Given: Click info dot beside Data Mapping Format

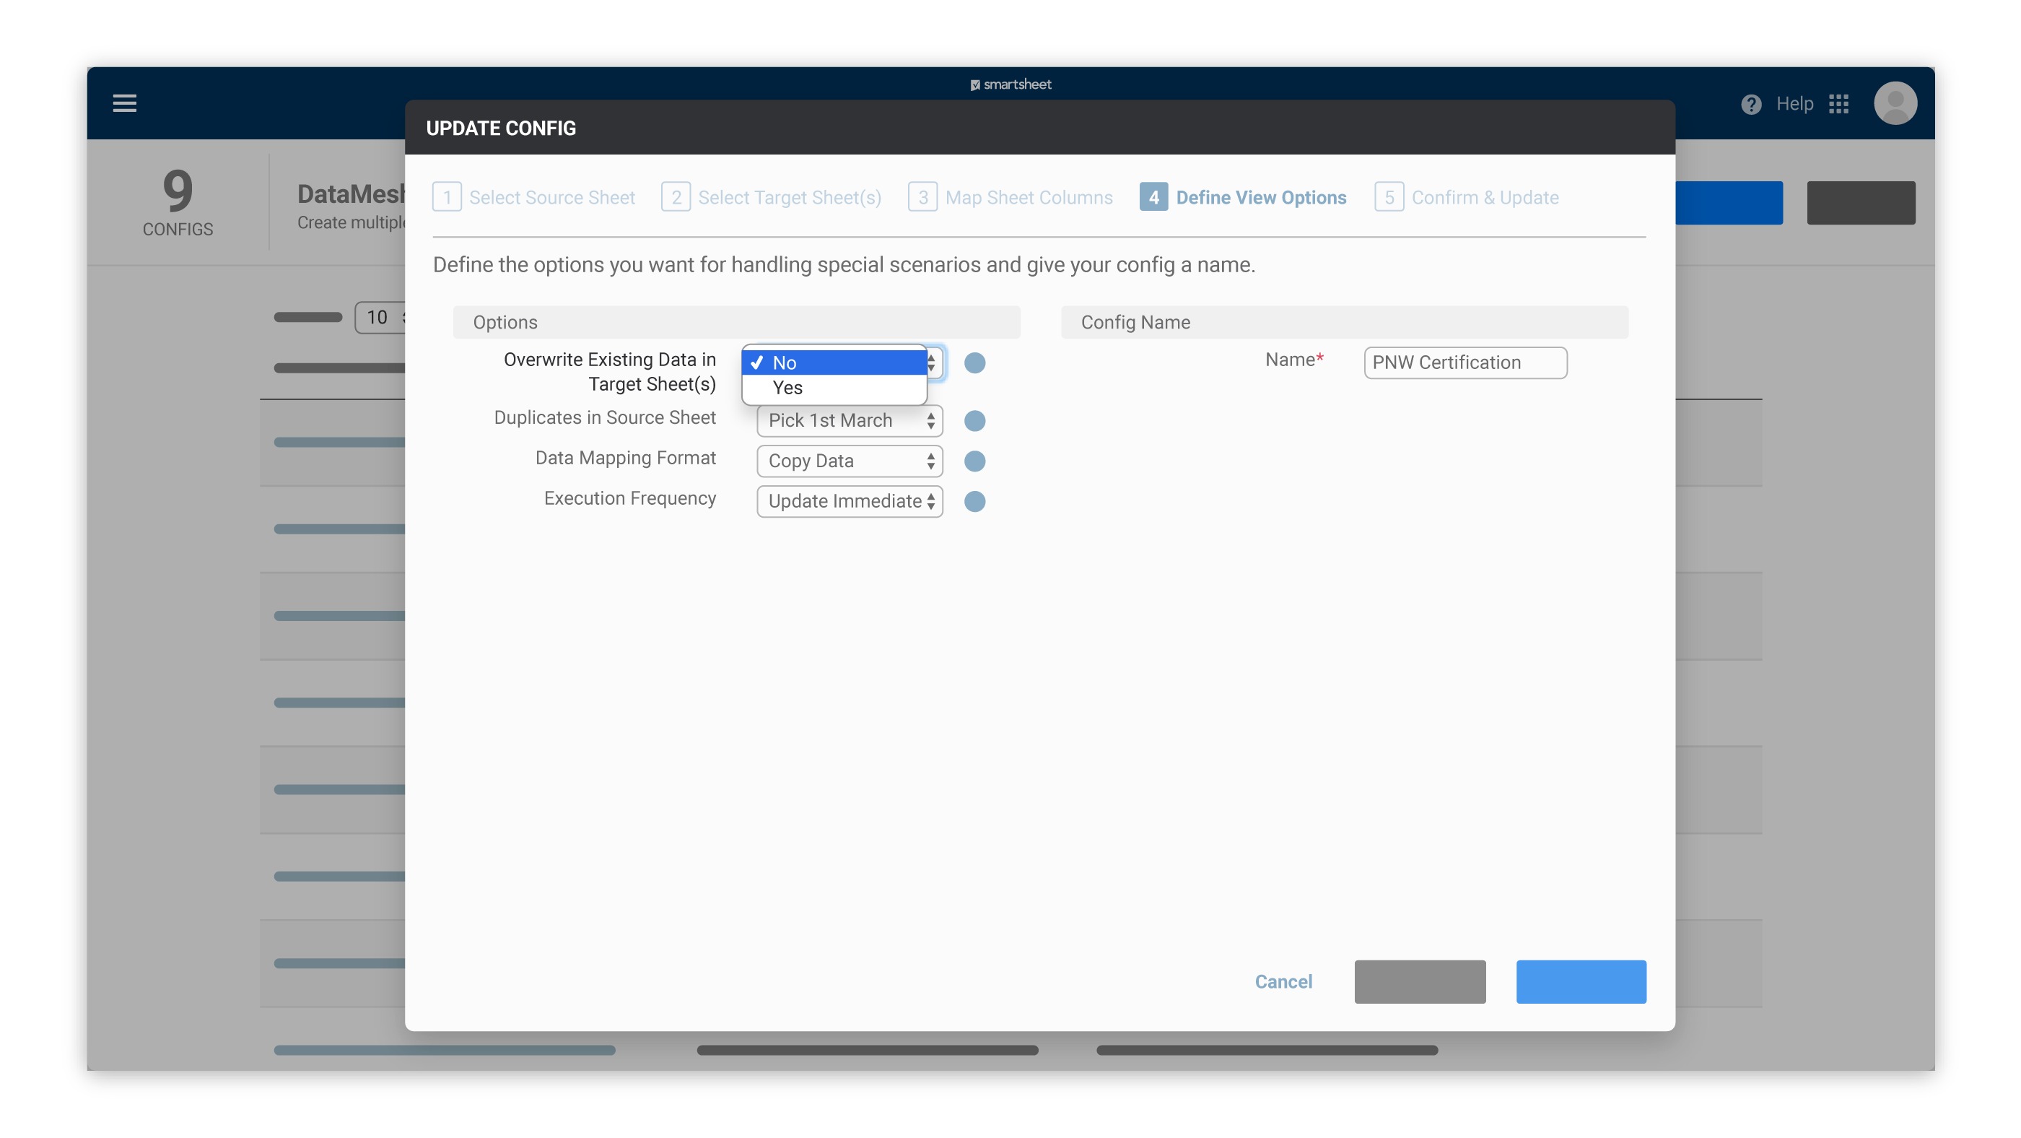Looking at the screenshot, I should pos(974,461).
